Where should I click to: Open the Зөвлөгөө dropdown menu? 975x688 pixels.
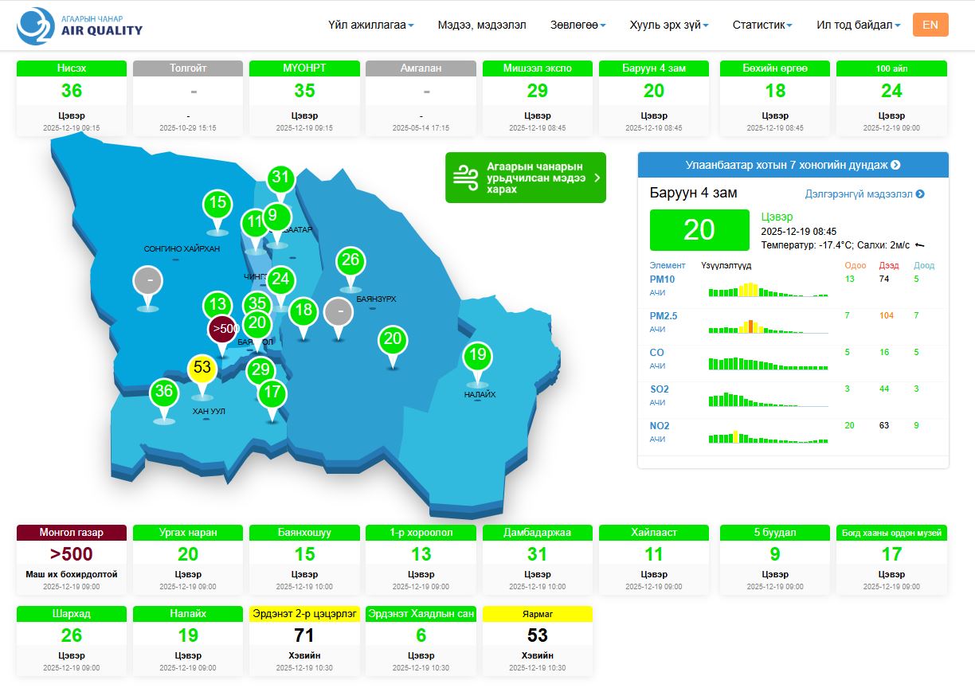click(578, 25)
